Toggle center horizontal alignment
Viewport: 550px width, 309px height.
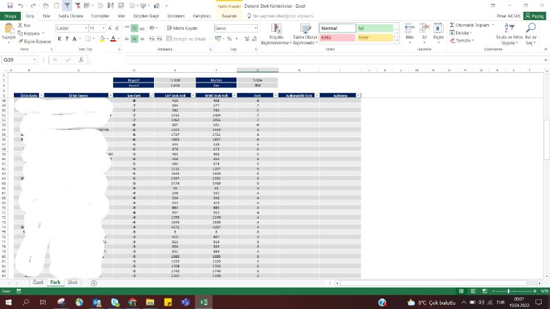[x=135, y=39]
